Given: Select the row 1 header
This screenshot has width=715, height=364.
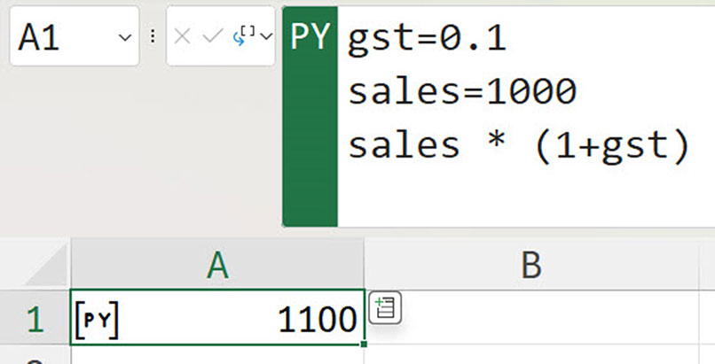Looking at the screenshot, I should [34, 319].
